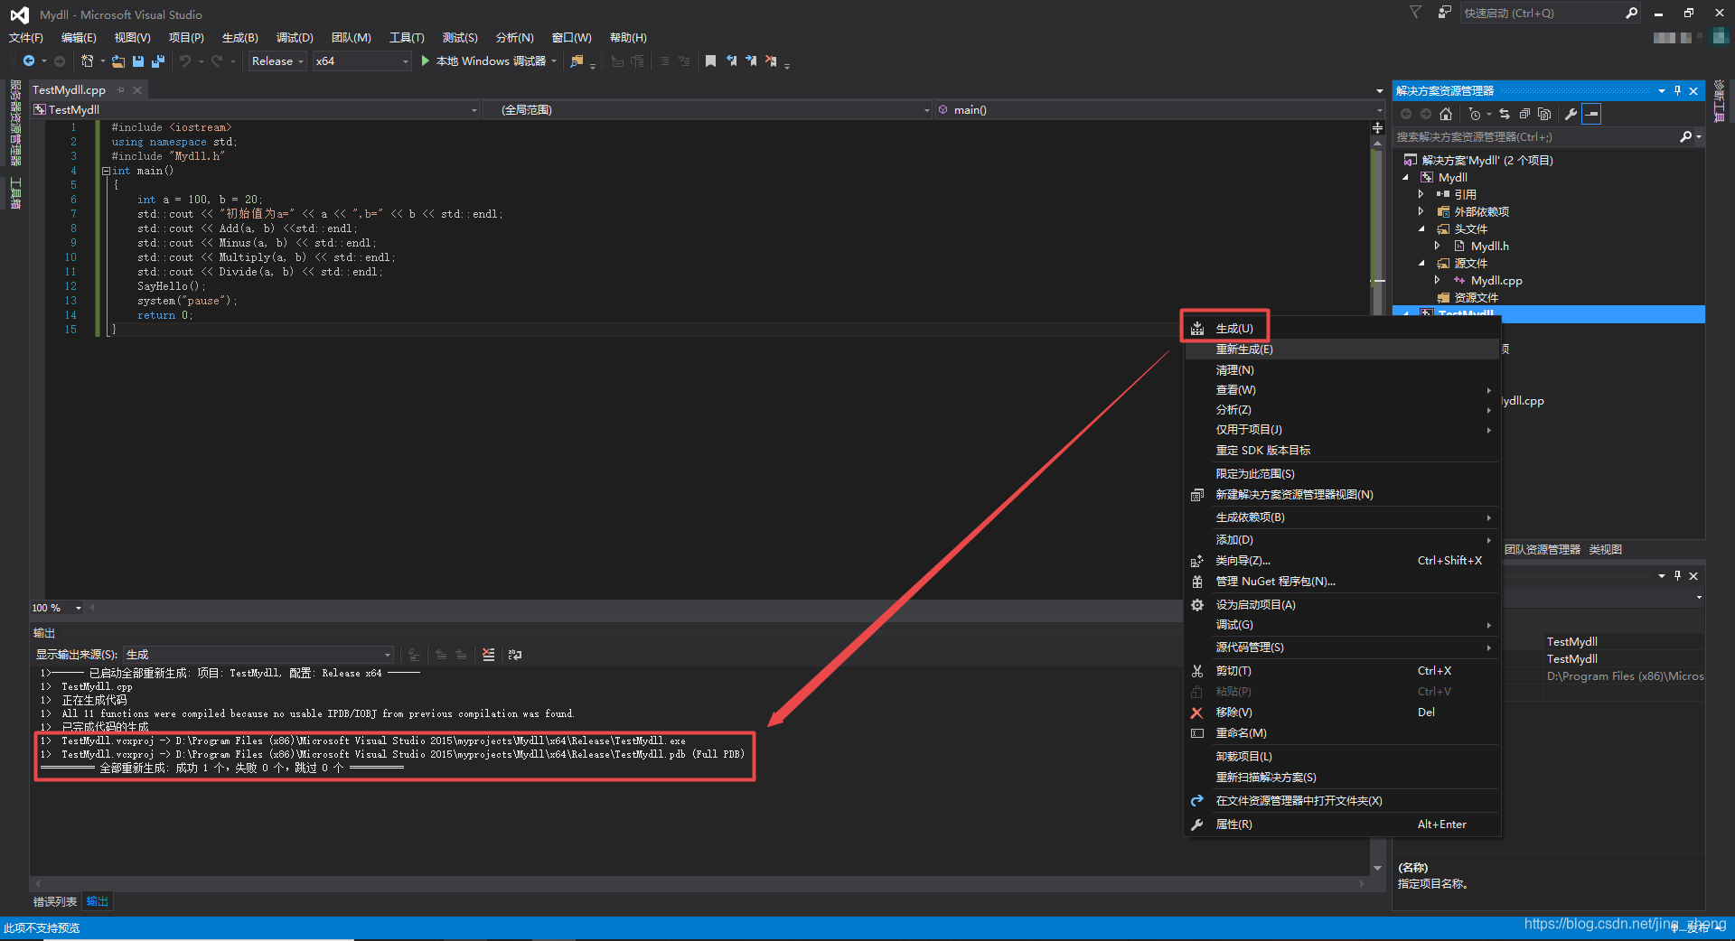Collapse all nodes in Solution Explorer
Screen dimensions: 1735x941
point(1524,114)
